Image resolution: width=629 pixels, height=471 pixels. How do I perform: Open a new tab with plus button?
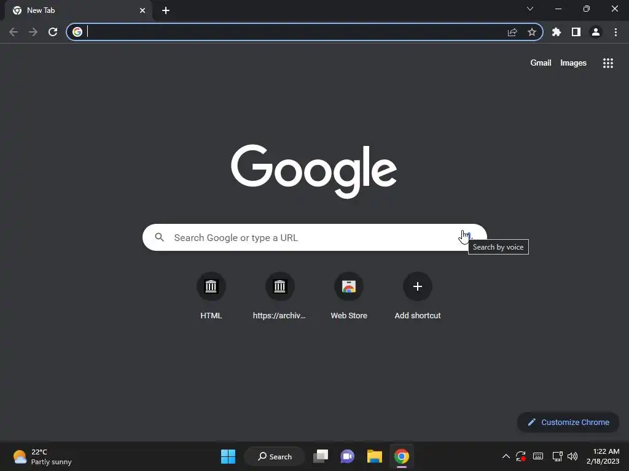pos(166,10)
